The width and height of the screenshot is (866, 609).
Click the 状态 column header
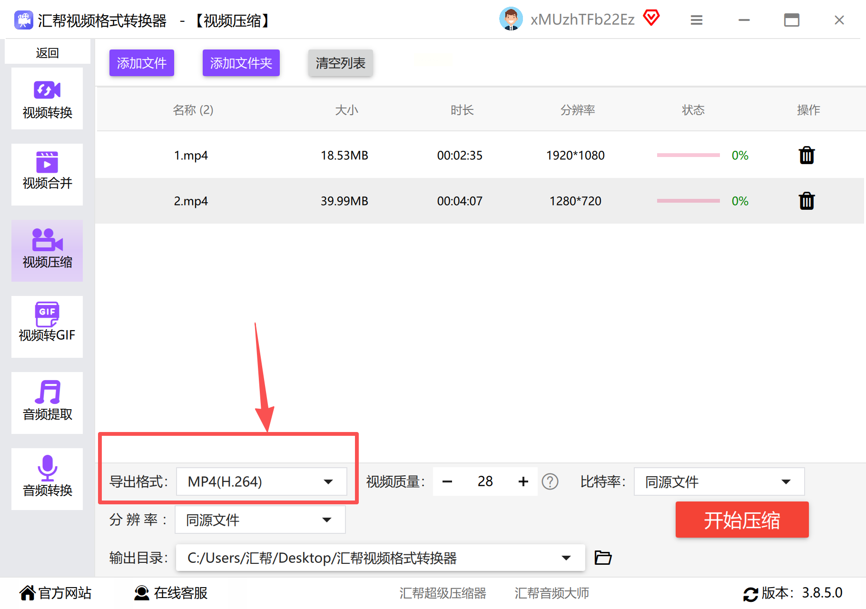[693, 110]
